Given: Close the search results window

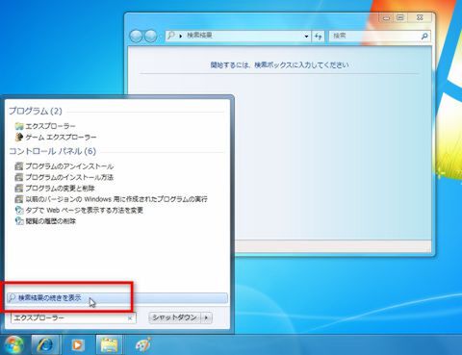Looking at the screenshot, I should tap(420, 18).
